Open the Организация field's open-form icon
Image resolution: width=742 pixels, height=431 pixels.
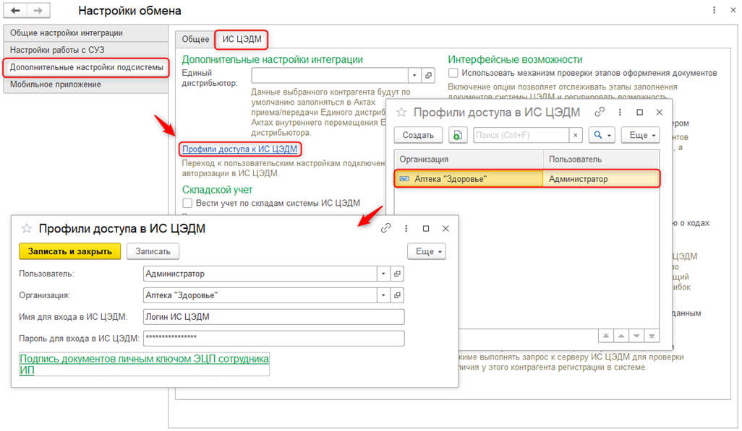coord(397,295)
